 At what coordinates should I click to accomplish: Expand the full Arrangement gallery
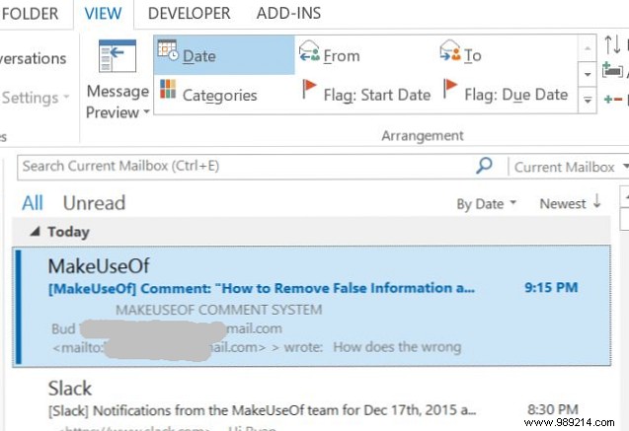588,101
